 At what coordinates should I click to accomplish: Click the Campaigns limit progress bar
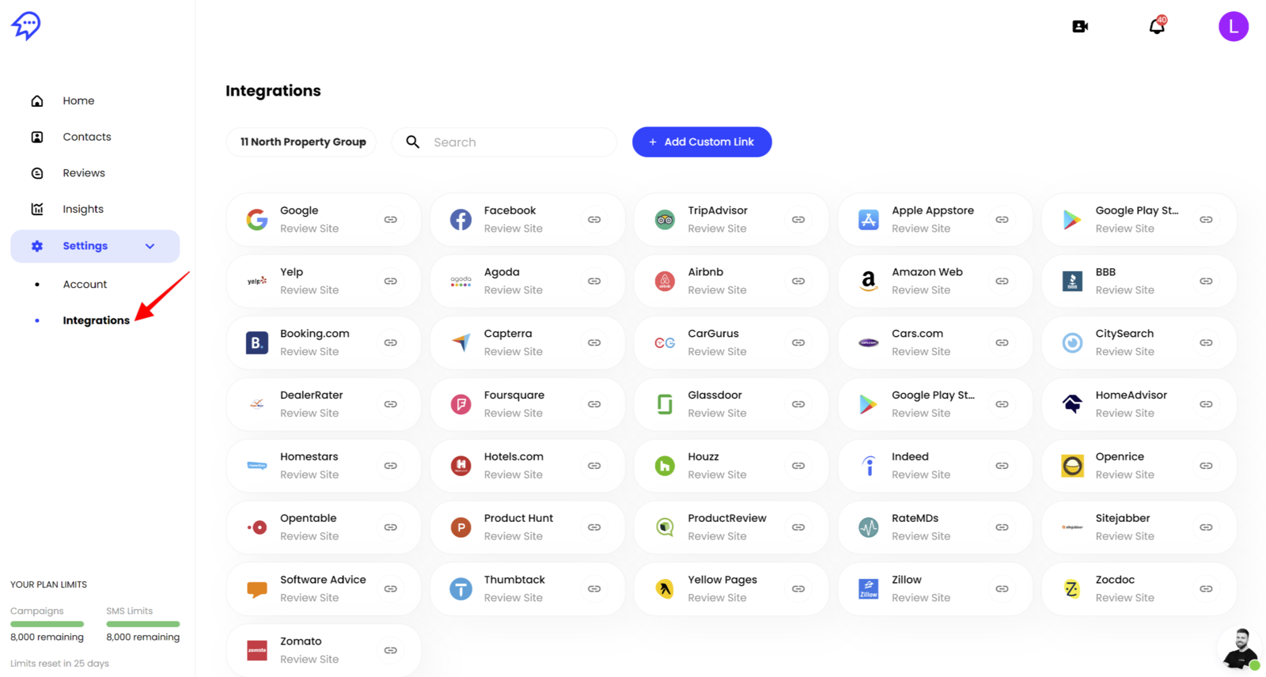pos(47,624)
